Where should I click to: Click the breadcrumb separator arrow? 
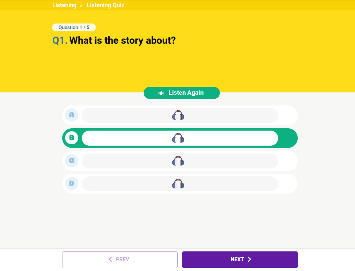(81, 6)
